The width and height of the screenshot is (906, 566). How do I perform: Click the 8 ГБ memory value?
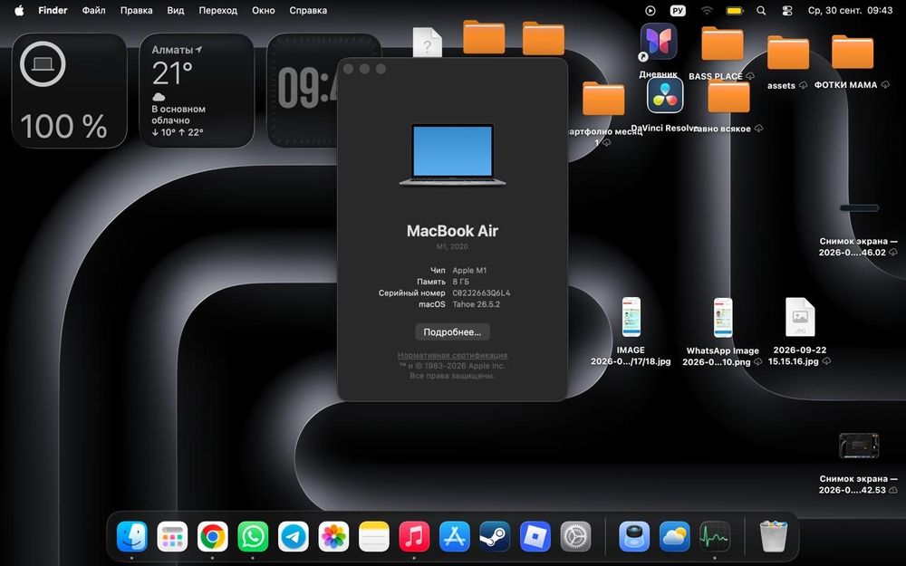coord(460,282)
